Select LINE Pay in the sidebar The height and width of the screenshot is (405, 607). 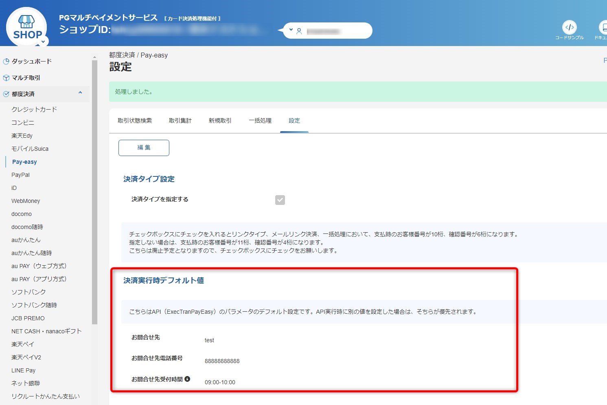pyautogui.click(x=23, y=370)
